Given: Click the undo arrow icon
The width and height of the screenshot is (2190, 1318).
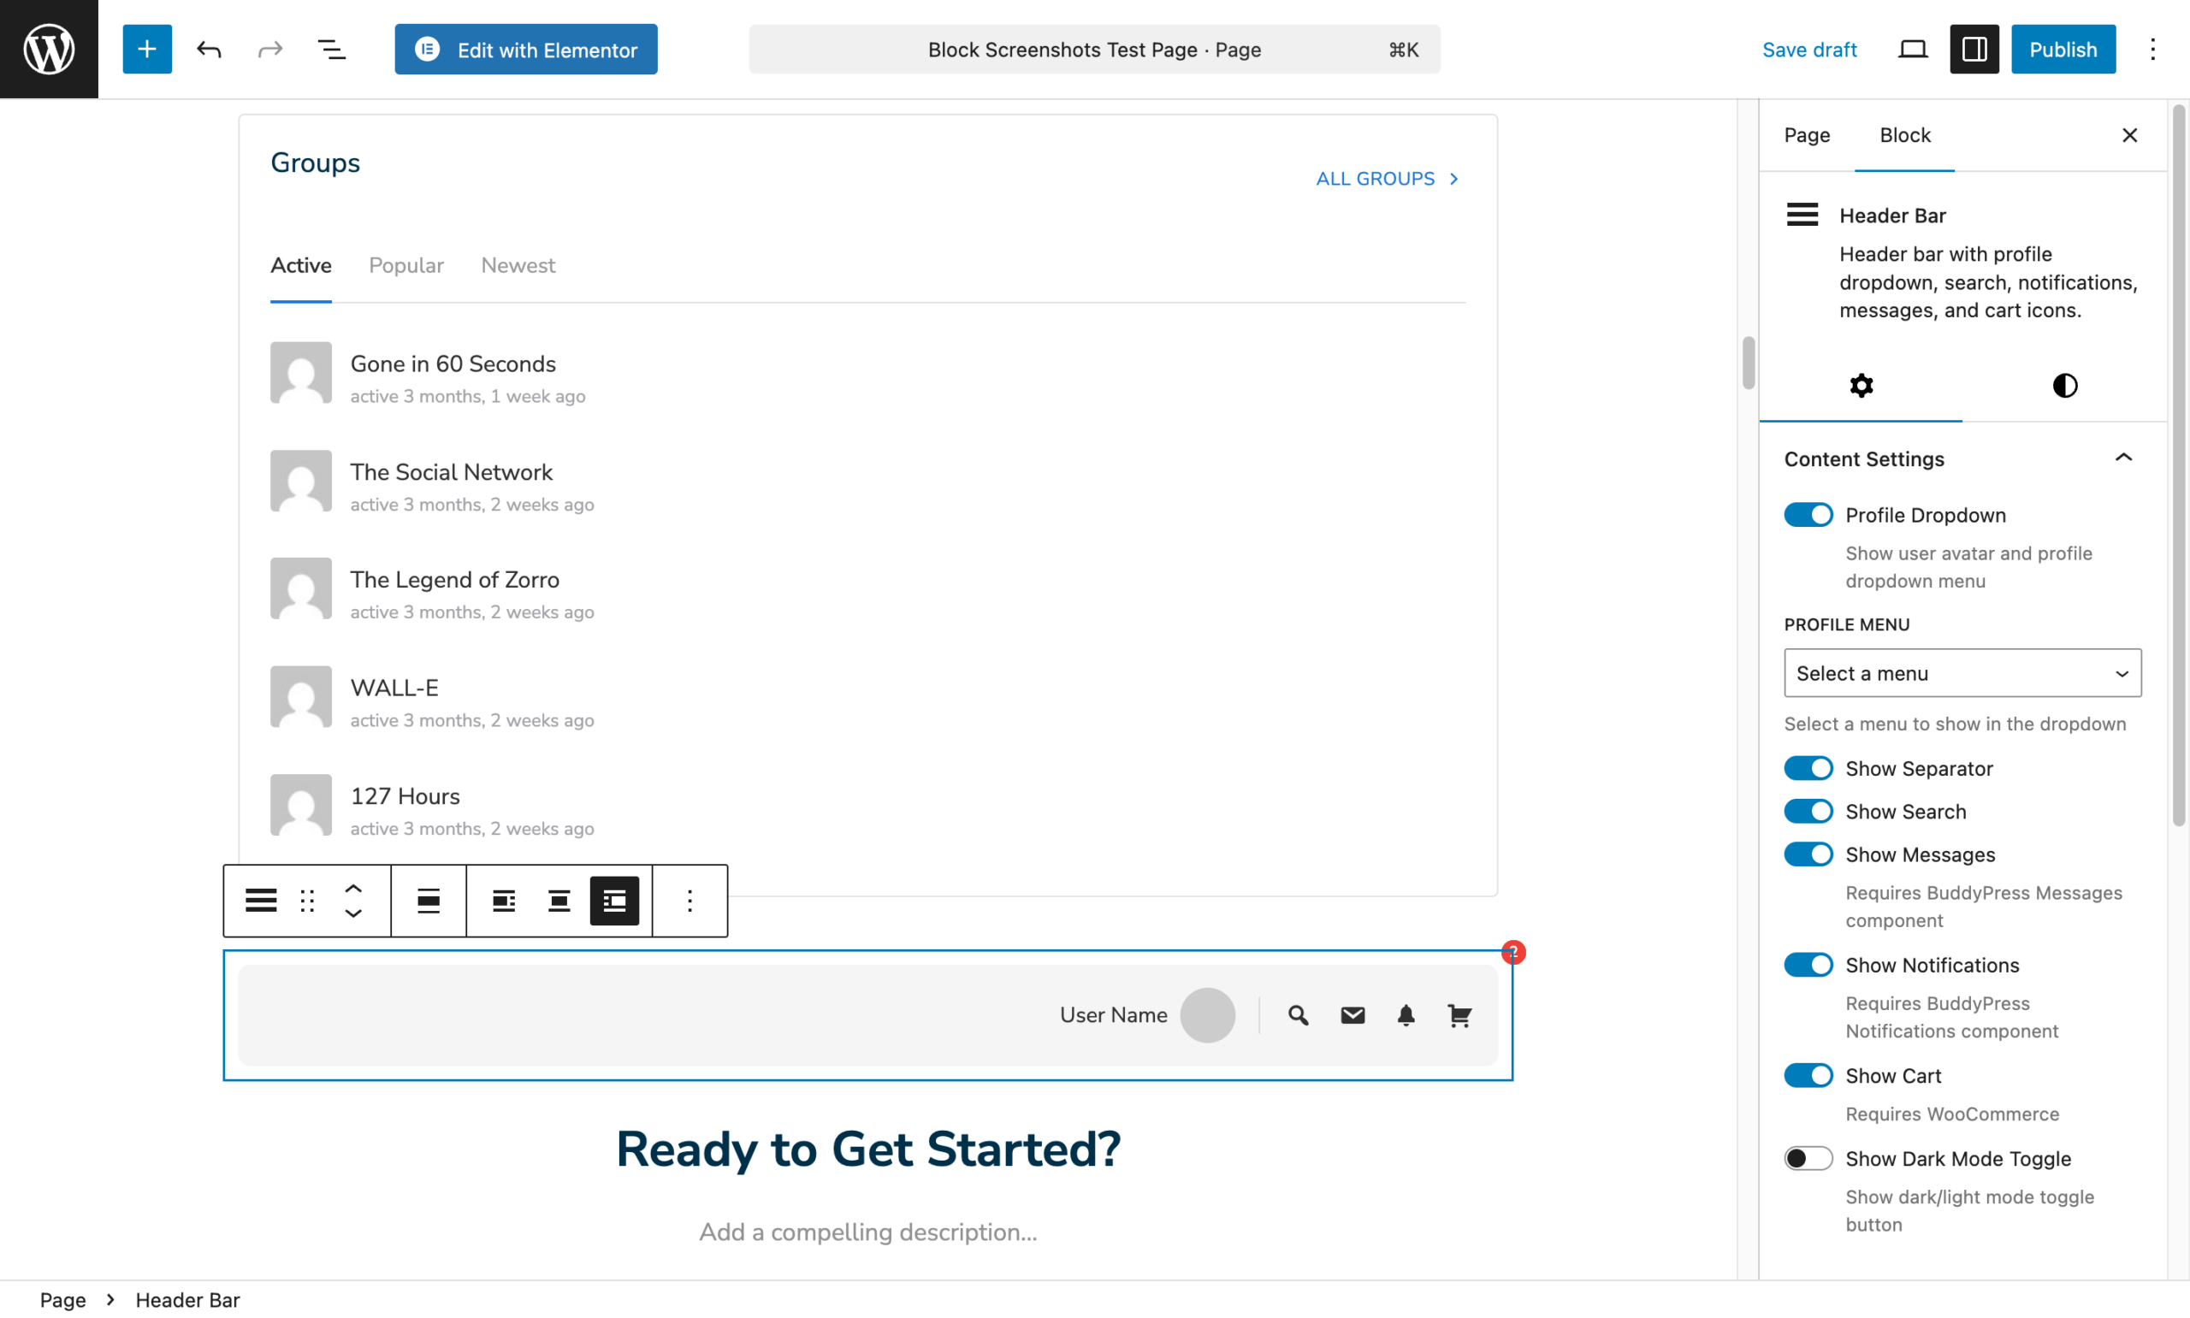Looking at the screenshot, I should pyautogui.click(x=209, y=50).
